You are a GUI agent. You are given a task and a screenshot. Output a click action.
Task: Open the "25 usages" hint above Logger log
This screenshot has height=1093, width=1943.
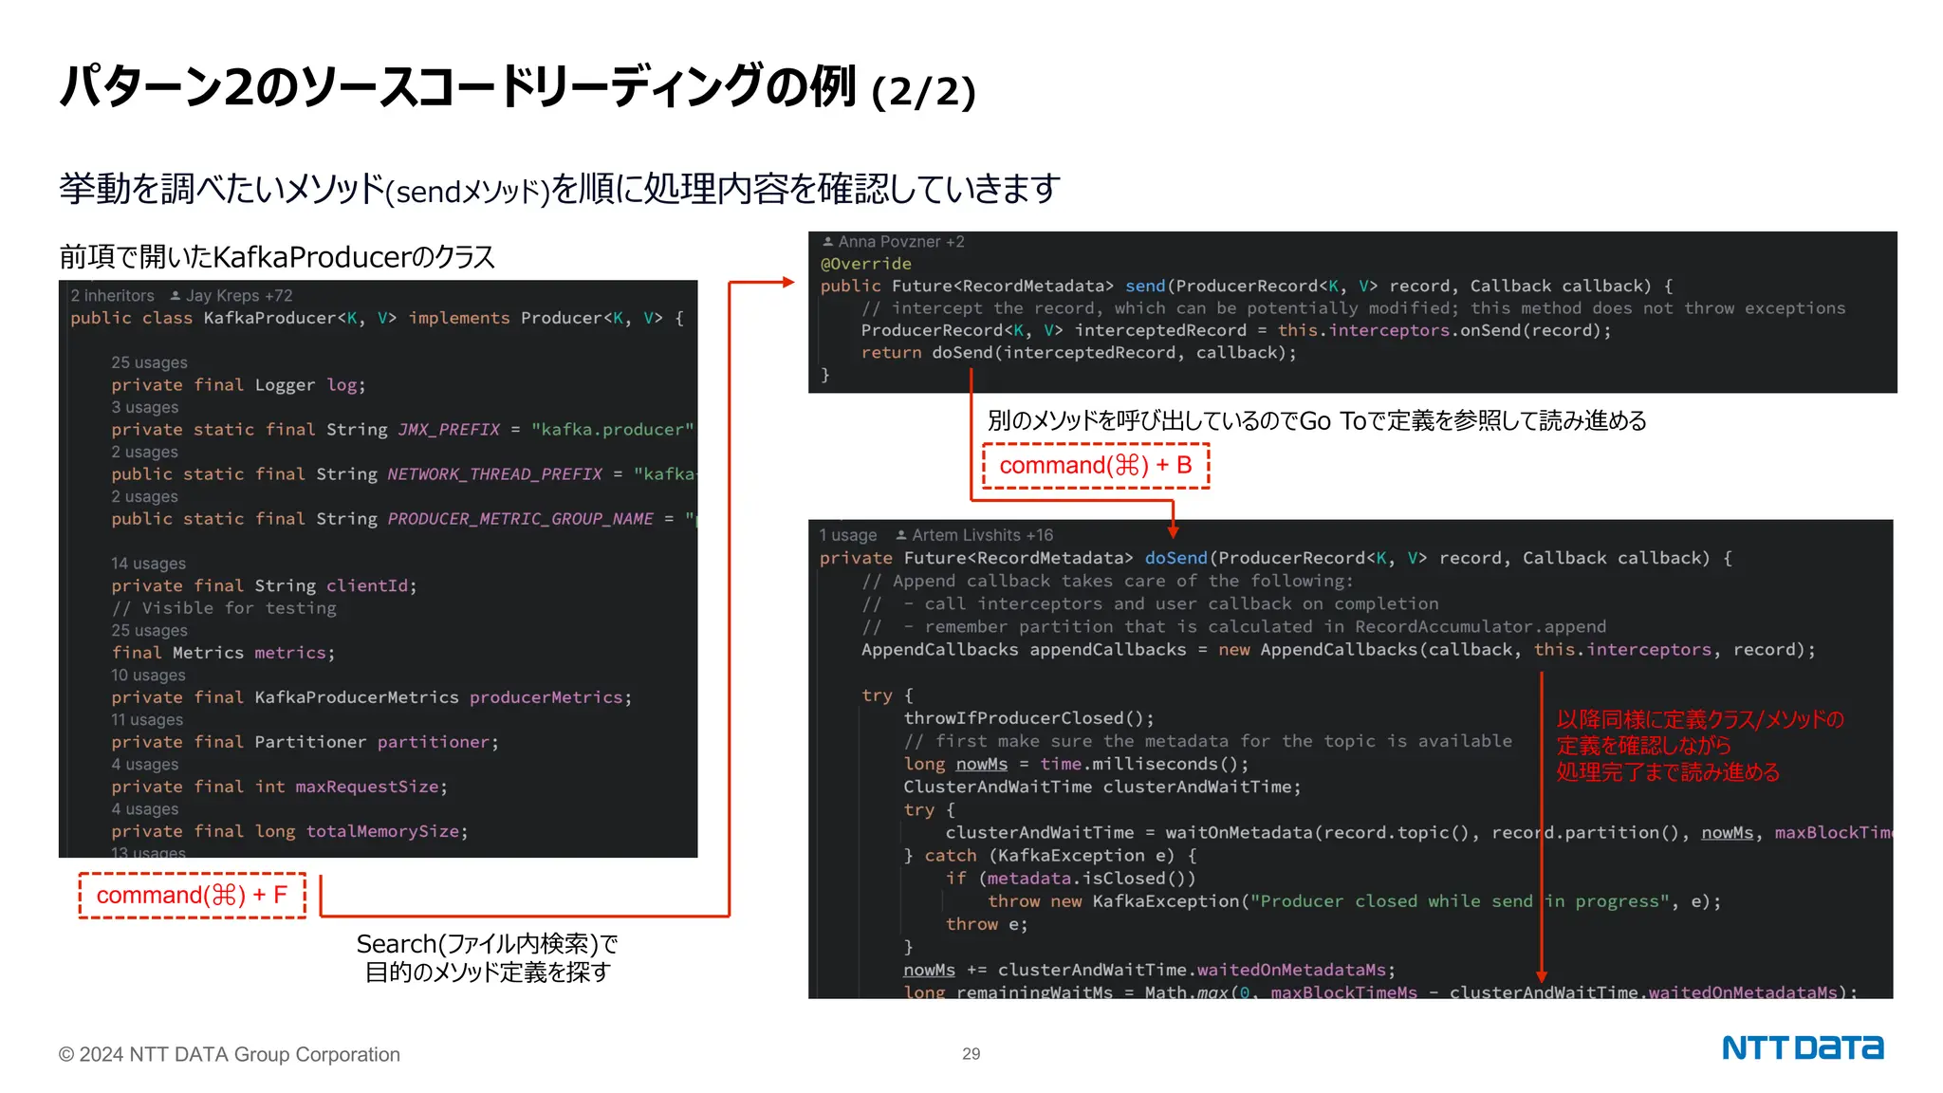click(149, 362)
